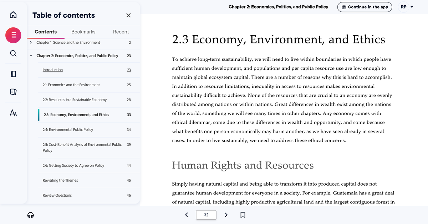Open Review Questions entry
This screenshot has height=224, width=428.
click(57, 195)
